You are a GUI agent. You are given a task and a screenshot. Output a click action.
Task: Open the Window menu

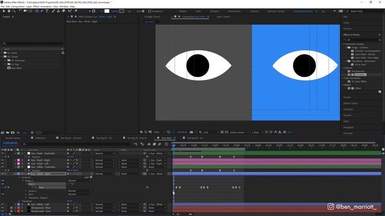pyautogui.click(x=64, y=7)
